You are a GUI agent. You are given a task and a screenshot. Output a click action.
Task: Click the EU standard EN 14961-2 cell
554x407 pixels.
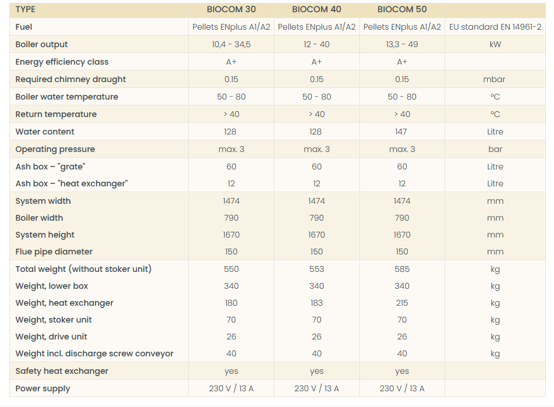(x=495, y=27)
